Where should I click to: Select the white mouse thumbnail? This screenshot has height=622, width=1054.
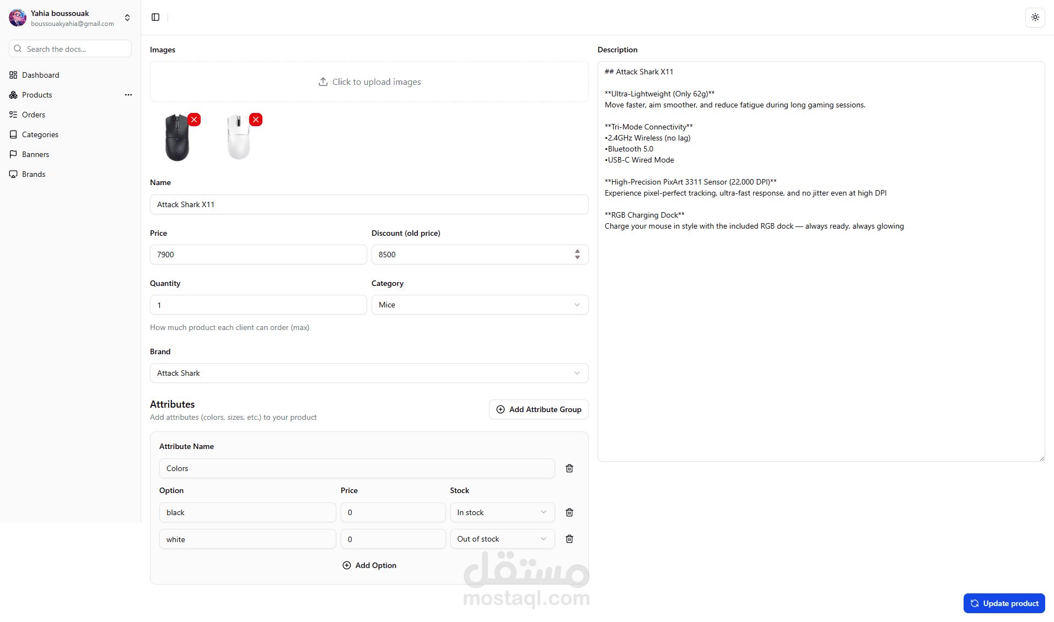[x=239, y=138]
